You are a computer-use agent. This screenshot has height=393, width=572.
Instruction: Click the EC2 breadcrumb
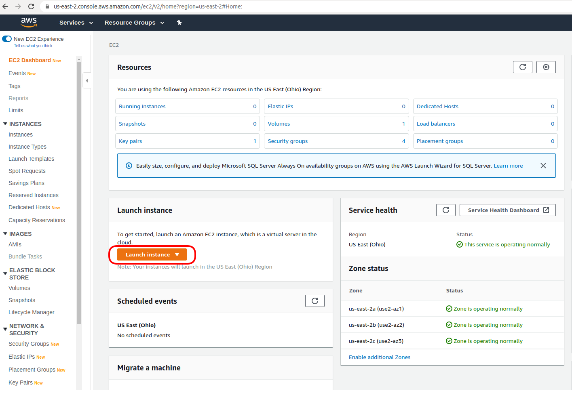click(x=114, y=45)
